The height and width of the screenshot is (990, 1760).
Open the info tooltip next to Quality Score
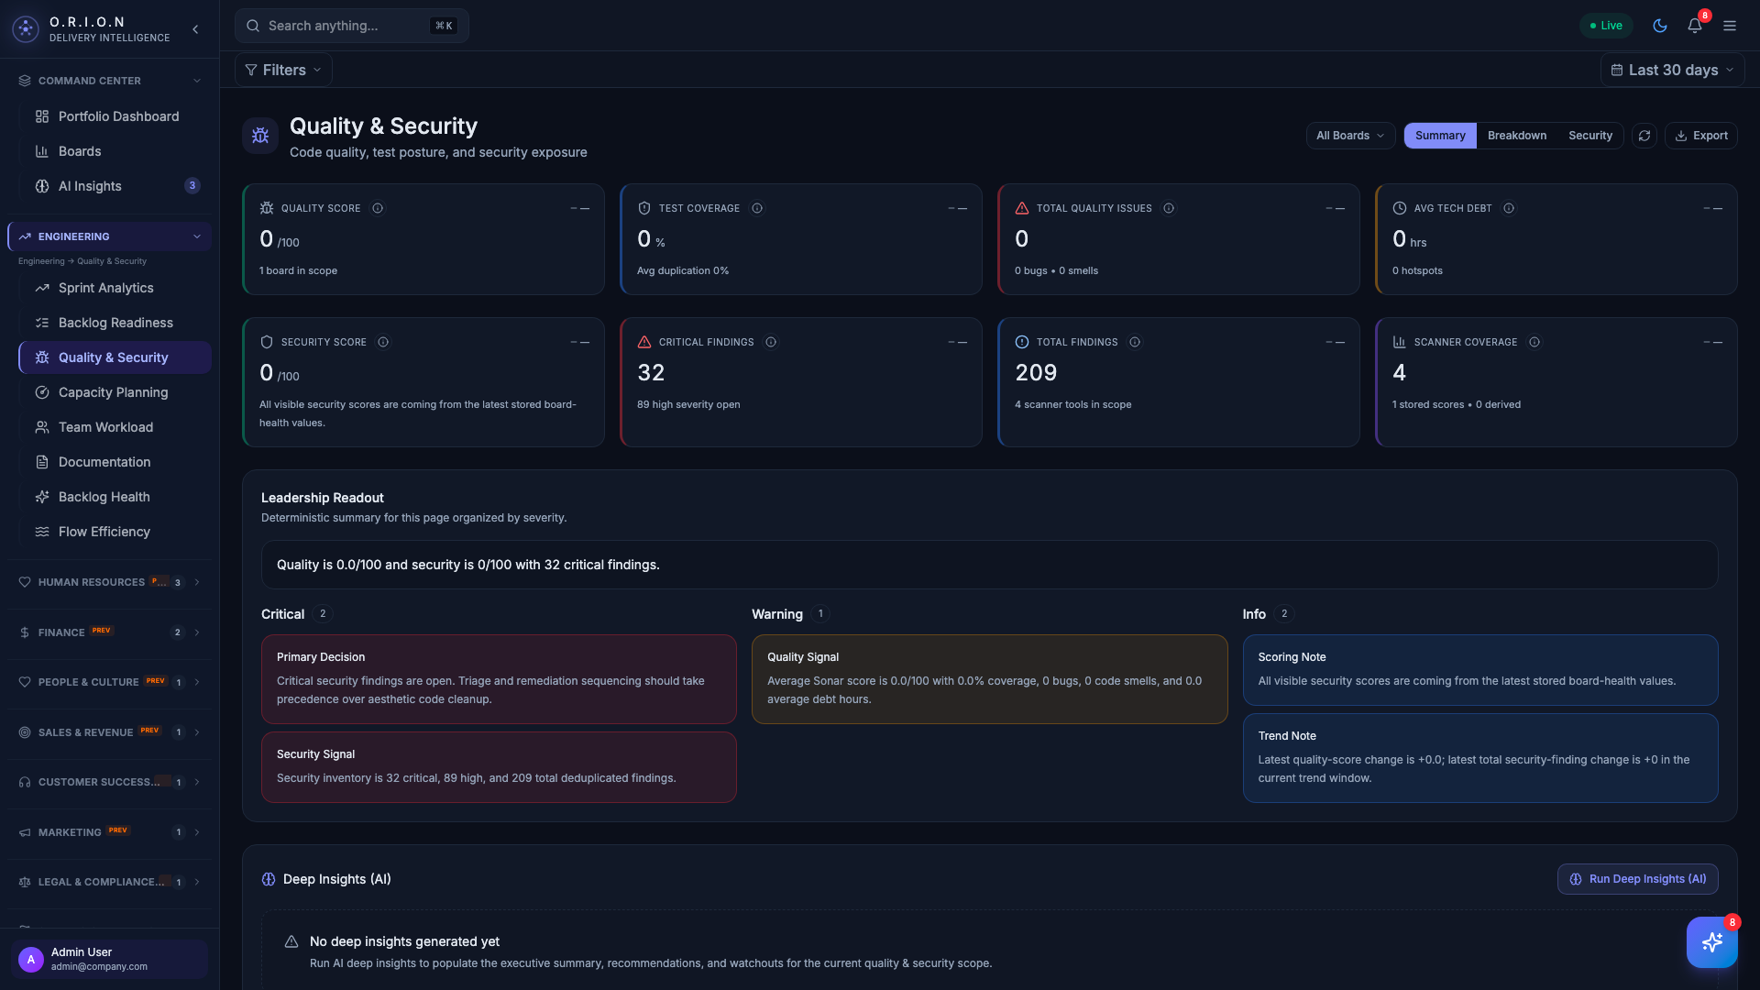click(379, 208)
